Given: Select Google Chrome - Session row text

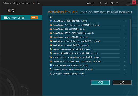Looking at the screenshot, I should click(71, 45).
